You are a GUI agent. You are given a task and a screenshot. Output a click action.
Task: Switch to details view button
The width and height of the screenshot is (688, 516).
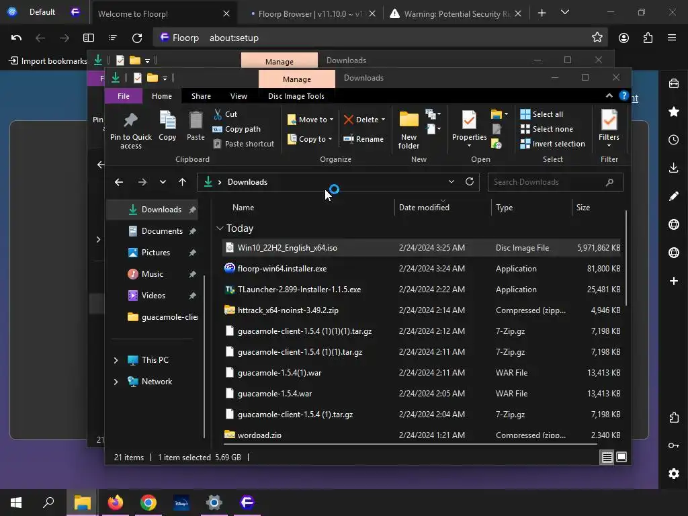tap(607, 457)
